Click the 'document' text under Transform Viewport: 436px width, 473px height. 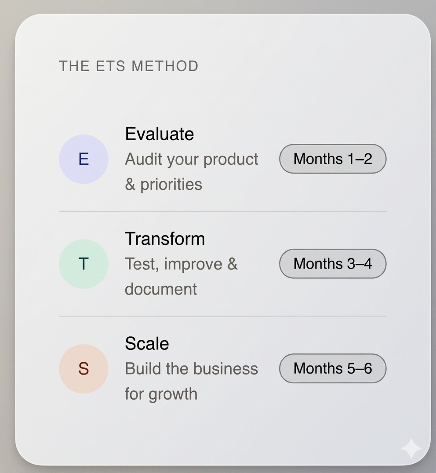[161, 289]
